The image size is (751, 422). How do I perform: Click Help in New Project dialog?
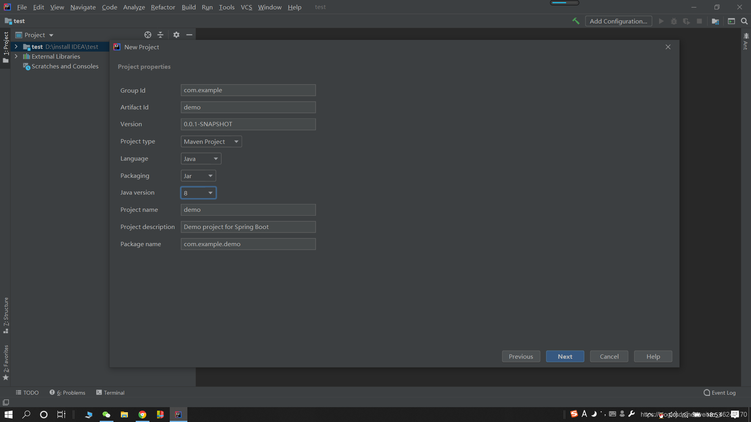[x=653, y=356]
